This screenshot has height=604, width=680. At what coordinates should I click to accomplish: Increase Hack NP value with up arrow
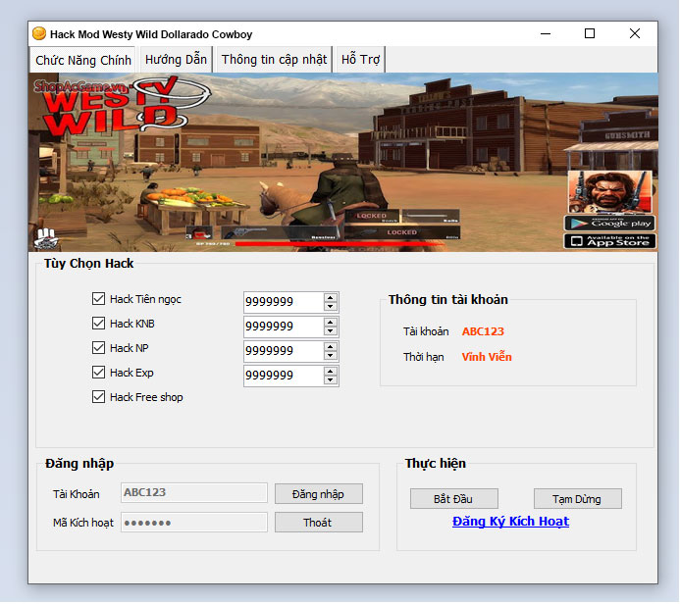(331, 347)
